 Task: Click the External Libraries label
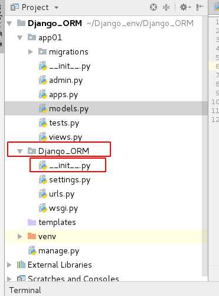(60, 265)
